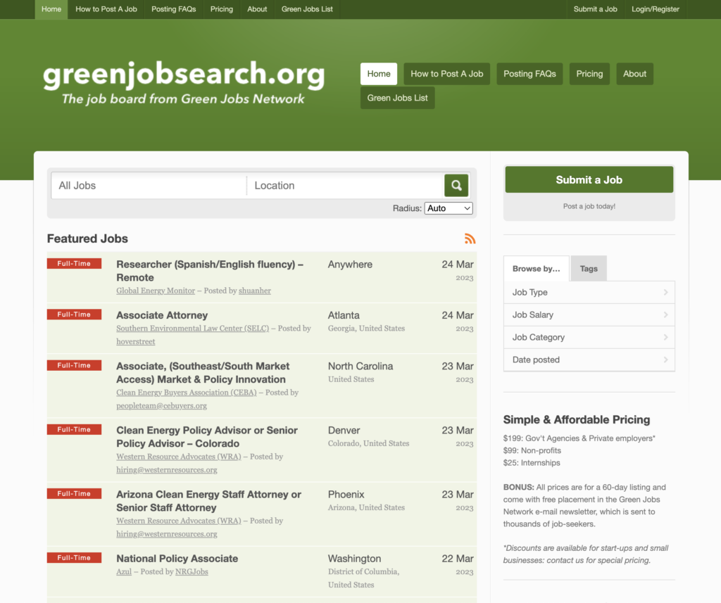721x603 pixels.
Task: Switch to the Tags tab
Action: [x=589, y=268]
